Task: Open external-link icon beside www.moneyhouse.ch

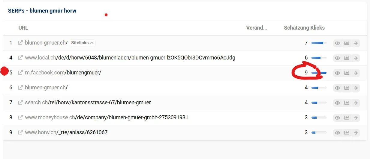Action: 20,117
